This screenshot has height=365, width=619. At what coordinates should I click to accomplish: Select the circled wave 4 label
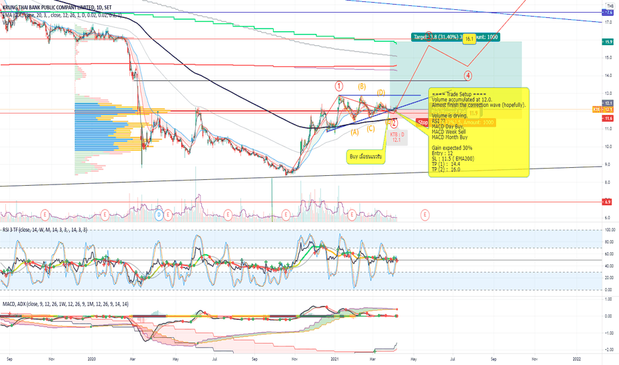[468, 76]
